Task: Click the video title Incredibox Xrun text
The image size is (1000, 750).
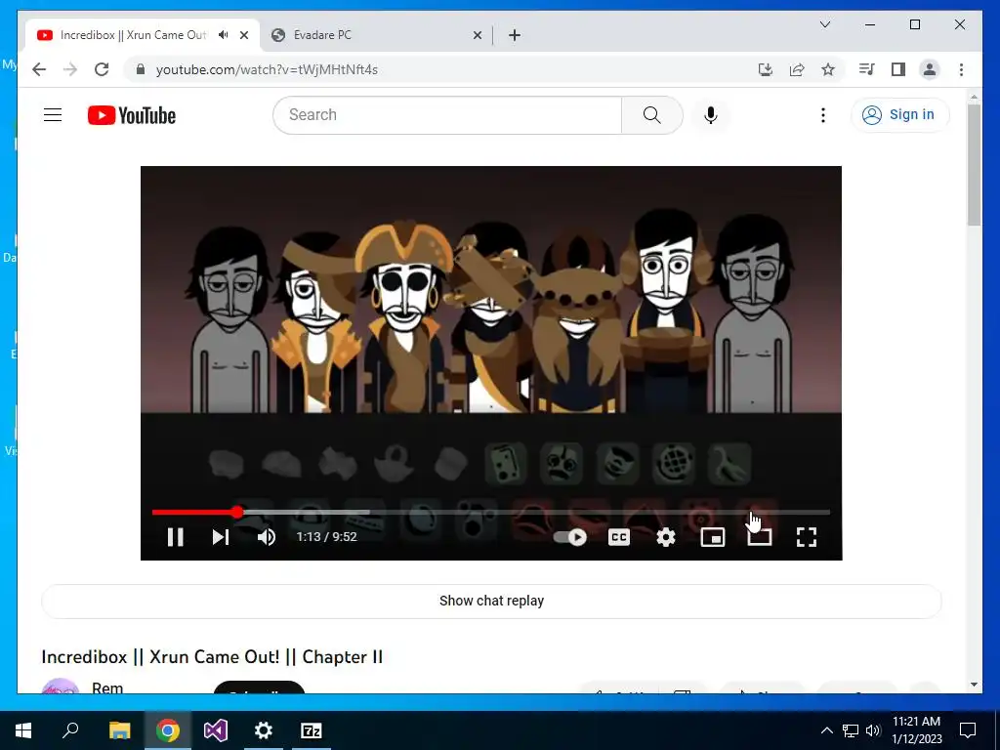Action: click(212, 657)
